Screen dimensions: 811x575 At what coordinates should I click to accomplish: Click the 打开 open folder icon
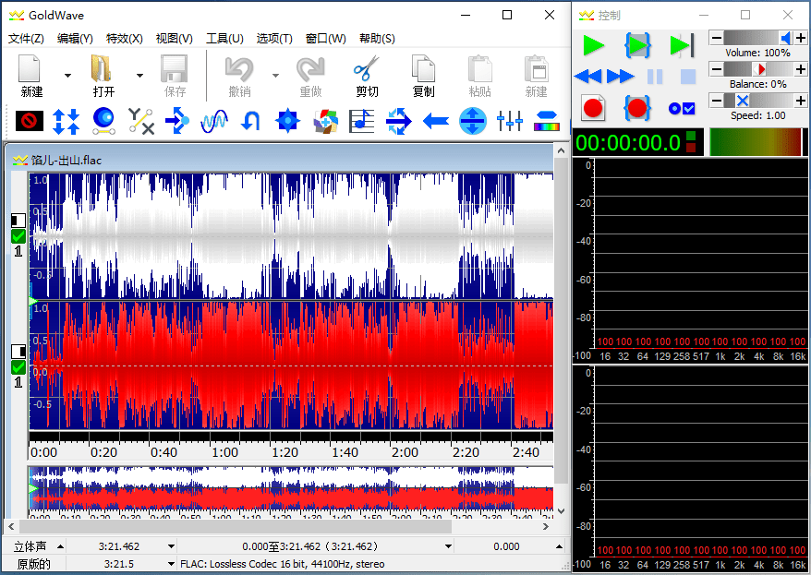pyautogui.click(x=102, y=68)
